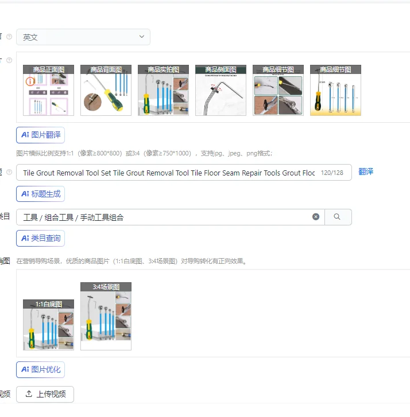The image size is (410, 417).
Task: Clear the category with the X icon
Action: pos(316,217)
